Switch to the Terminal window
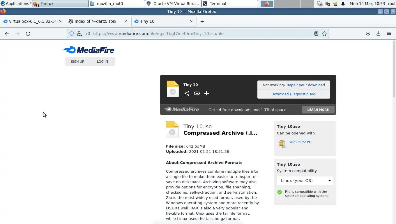Viewport: 396px width, 224px height. tap(229, 4)
